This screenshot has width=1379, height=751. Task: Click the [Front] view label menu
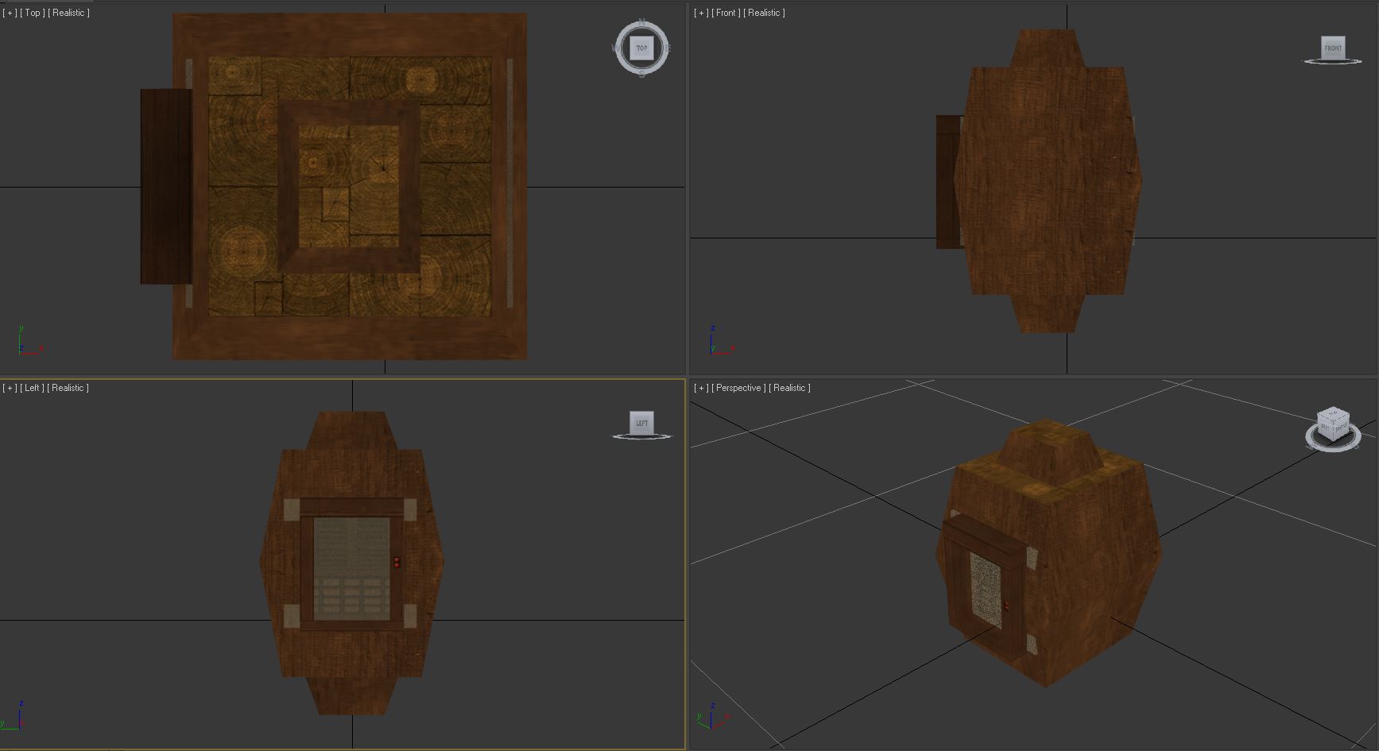[726, 13]
